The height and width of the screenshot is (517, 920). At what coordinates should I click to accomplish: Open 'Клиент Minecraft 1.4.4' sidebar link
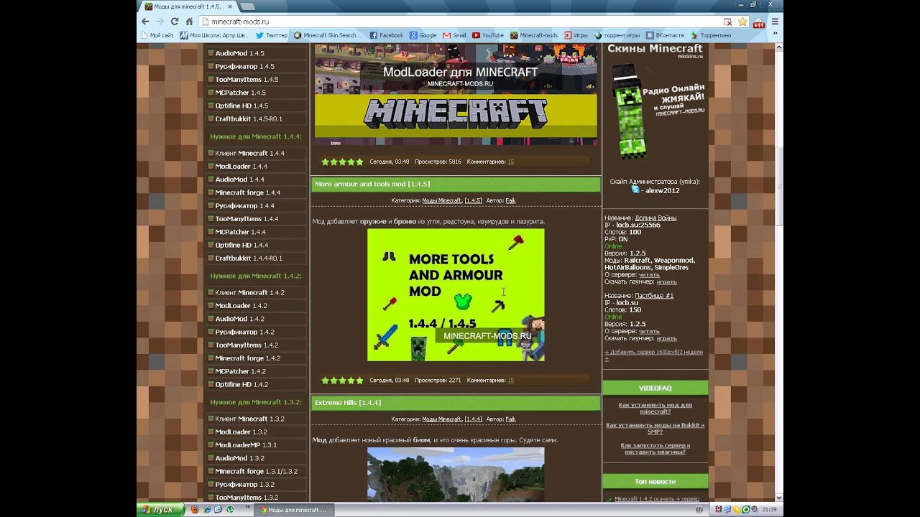click(x=249, y=153)
